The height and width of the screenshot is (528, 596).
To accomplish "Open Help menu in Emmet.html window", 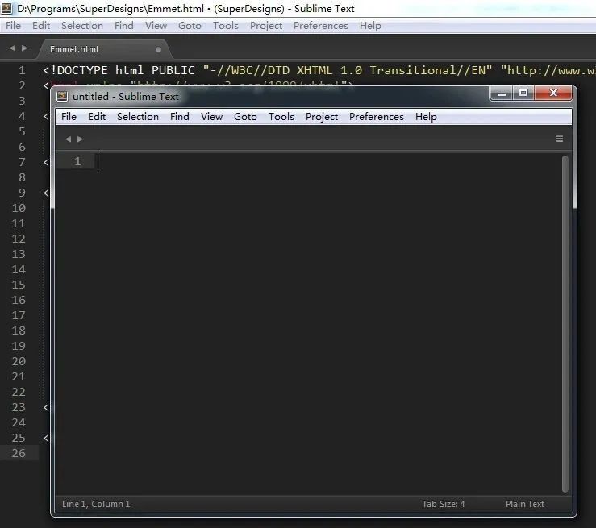I will pos(370,26).
